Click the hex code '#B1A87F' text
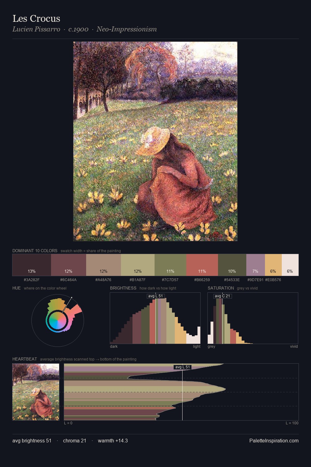Viewport: 311px width, 467px height. pyautogui.click(x=137, y=280)
